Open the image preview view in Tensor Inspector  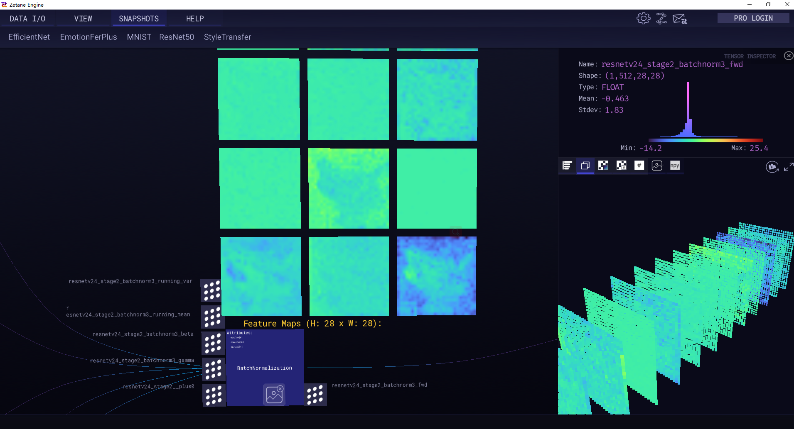[656, 166]
